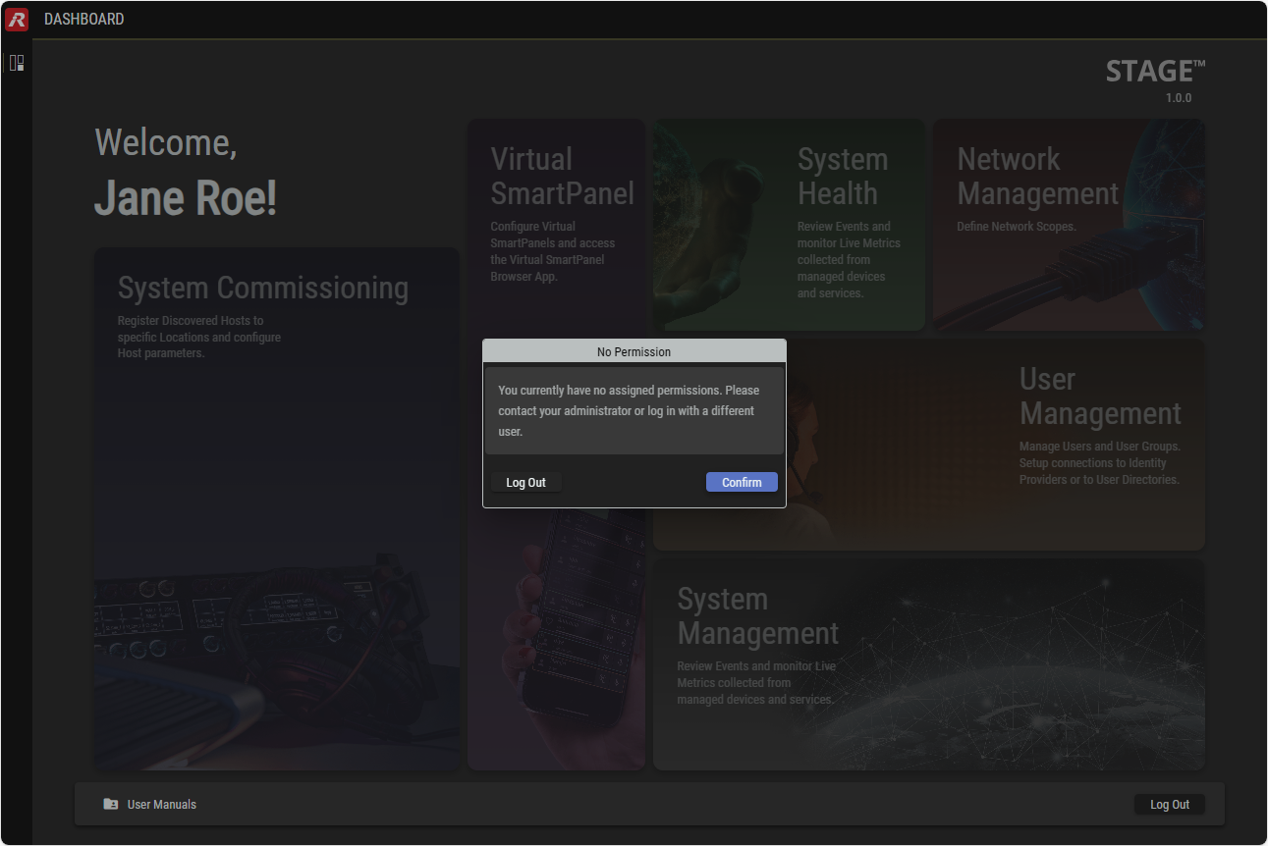
Task: Click the No Permission dialog title bar
Action: tap(634, 351)
